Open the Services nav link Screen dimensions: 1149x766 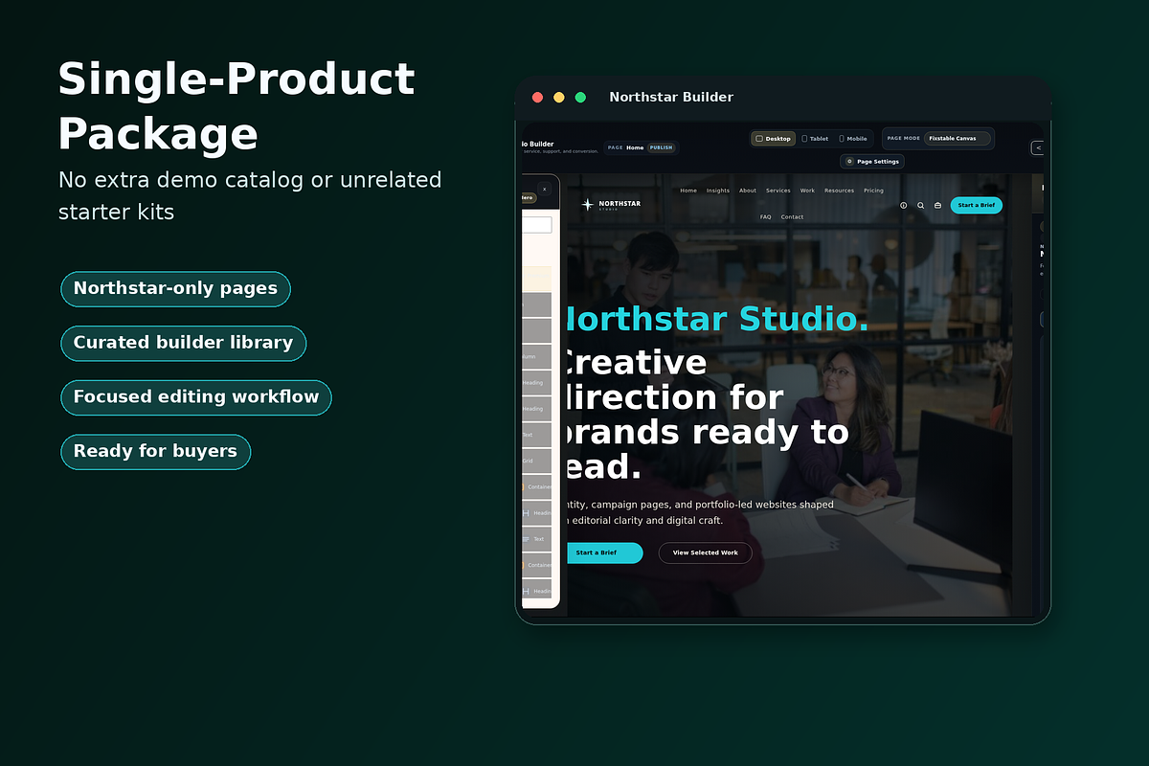[778, 191]
